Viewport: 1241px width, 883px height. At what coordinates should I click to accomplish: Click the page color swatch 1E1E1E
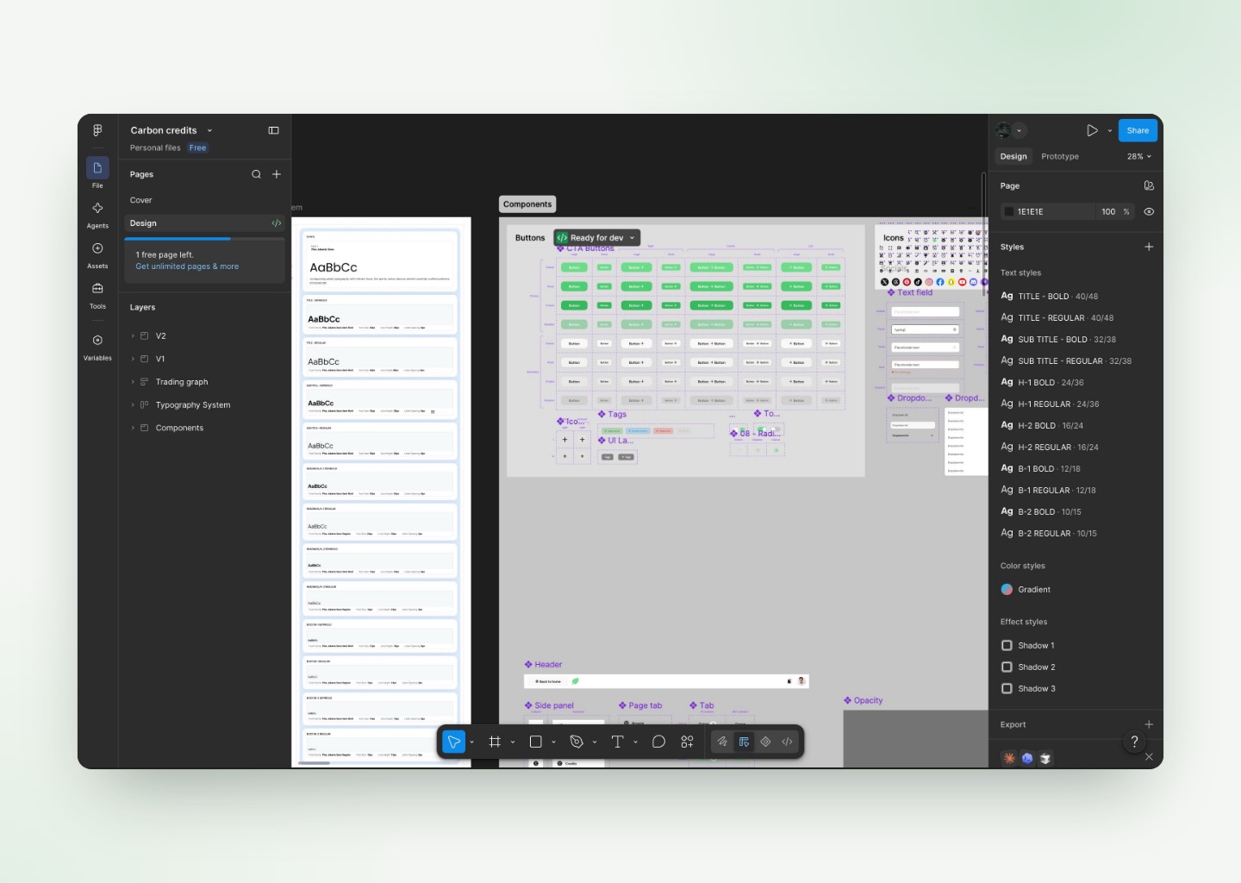coord(1009,212)
